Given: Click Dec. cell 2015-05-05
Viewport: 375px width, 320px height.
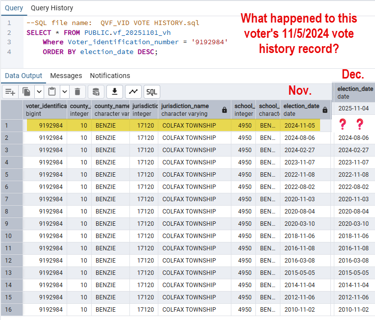Looking at the screenshot, I should pos(353,272).
